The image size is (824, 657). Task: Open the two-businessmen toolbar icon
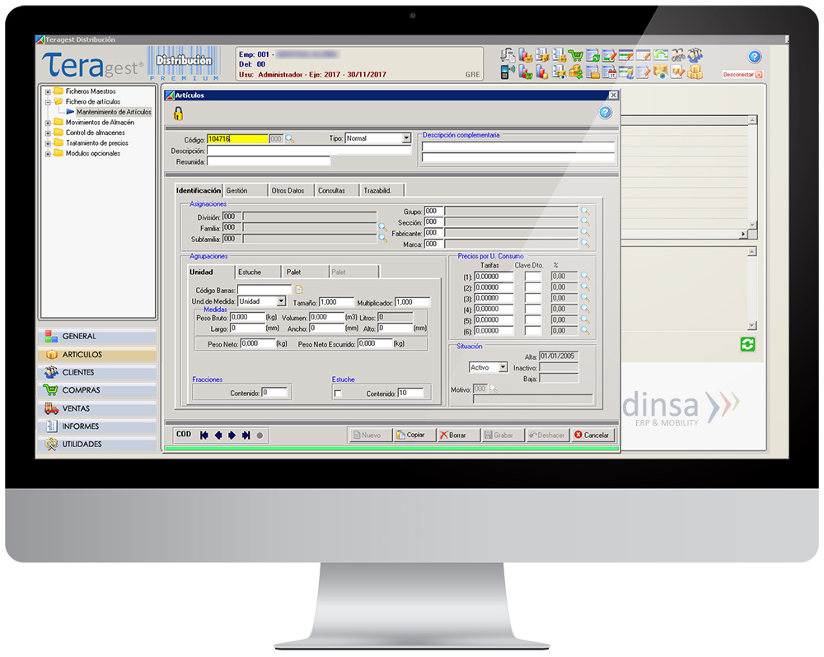[x=677, y=54]
